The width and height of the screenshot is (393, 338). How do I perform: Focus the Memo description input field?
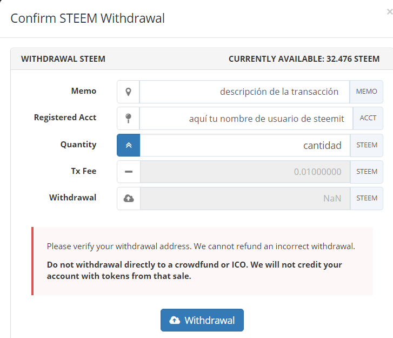tap(245, 92)
